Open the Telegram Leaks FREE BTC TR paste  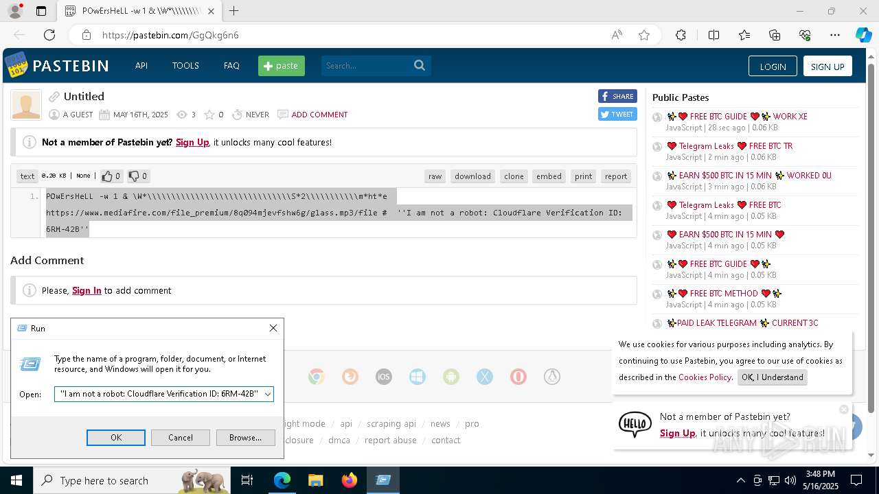(729, 146)
